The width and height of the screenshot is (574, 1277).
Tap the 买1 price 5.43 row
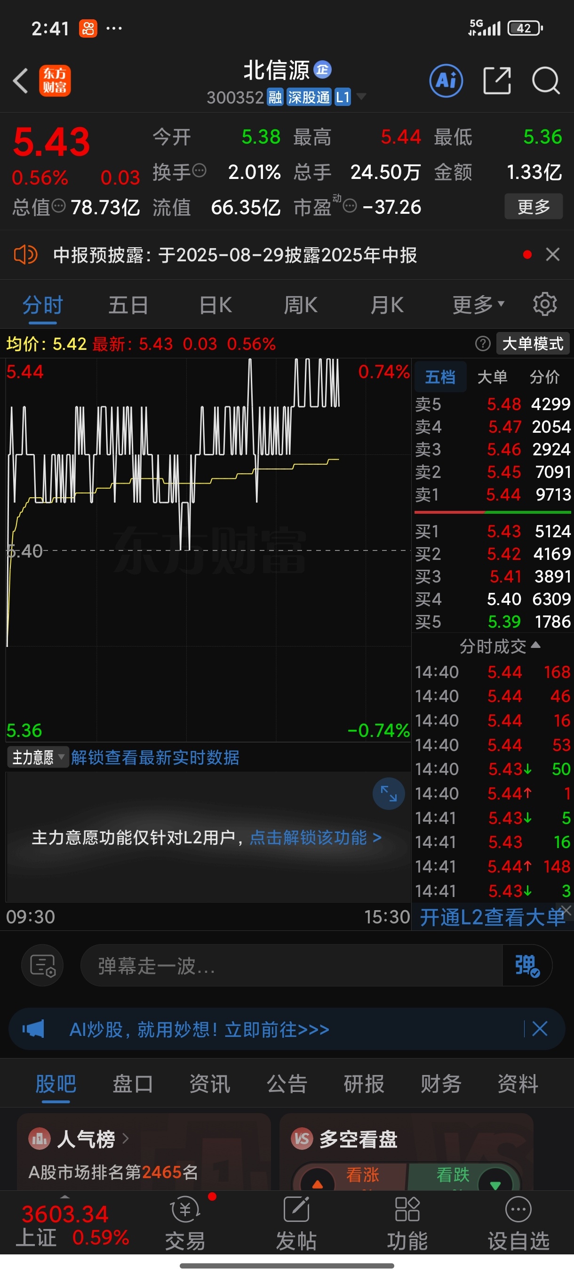point(493,532)
